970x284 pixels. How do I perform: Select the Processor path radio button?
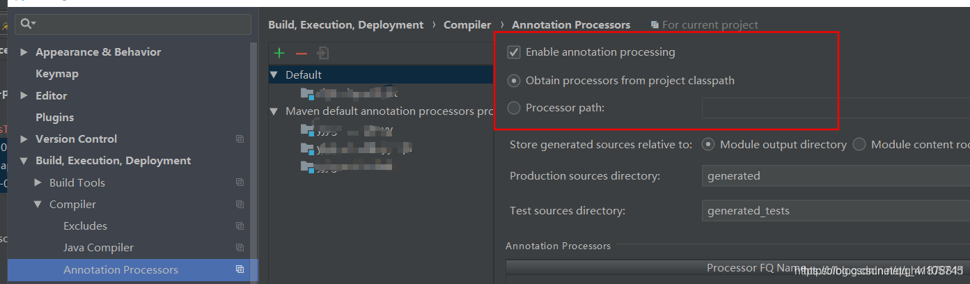tap(514, 108)
